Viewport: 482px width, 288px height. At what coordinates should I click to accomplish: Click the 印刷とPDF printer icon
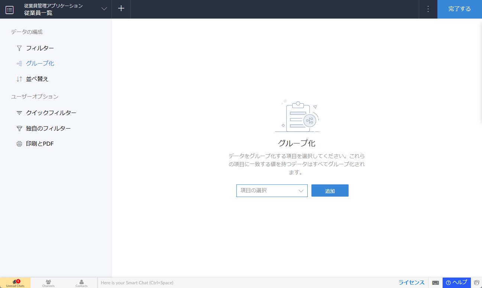(19, 144)
